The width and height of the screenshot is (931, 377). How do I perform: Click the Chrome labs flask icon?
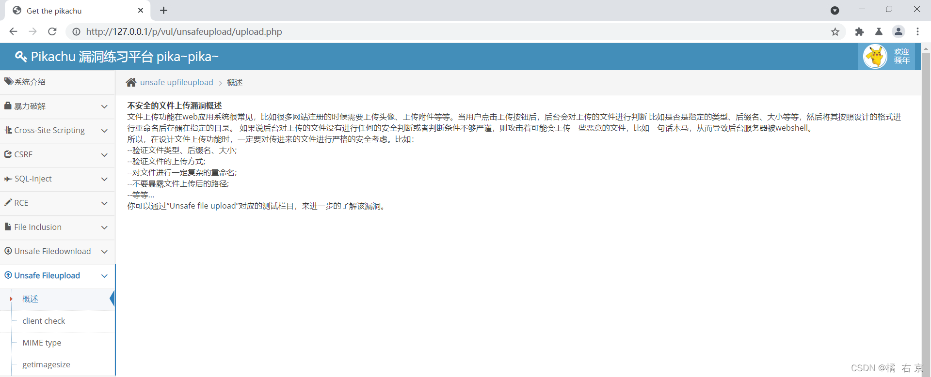pos(879,31)
